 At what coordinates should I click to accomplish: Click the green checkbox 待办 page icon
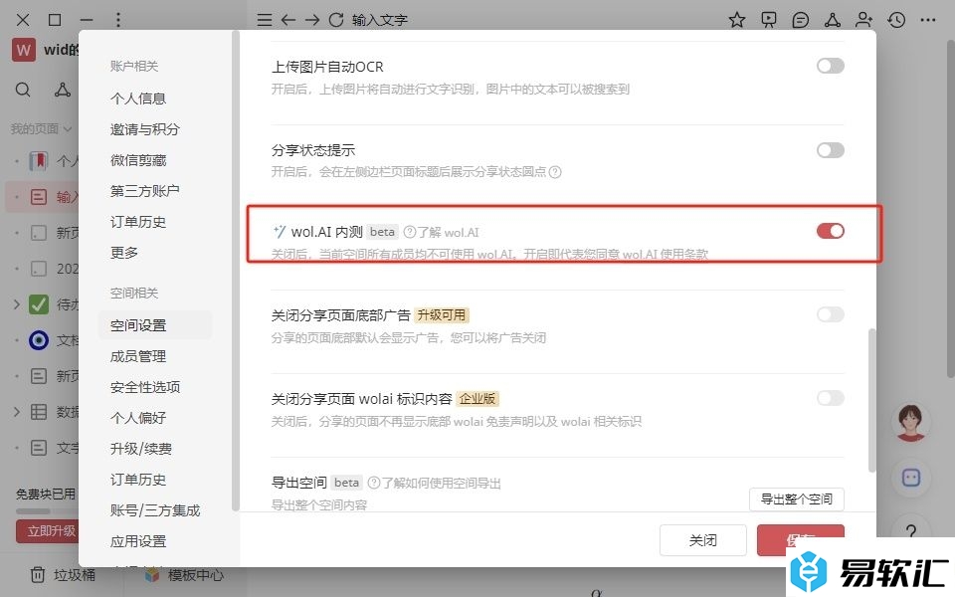pyautogui.click(x=39, y=304)
